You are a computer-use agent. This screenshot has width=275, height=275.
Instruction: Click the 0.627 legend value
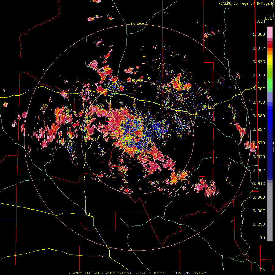tap(259, 130)
